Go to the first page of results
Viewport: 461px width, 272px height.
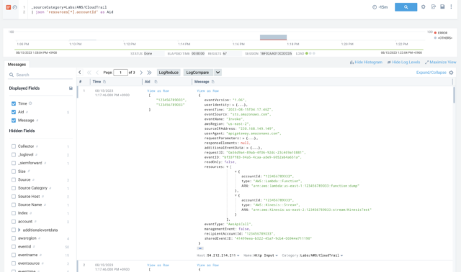click(x=89, y=72)
